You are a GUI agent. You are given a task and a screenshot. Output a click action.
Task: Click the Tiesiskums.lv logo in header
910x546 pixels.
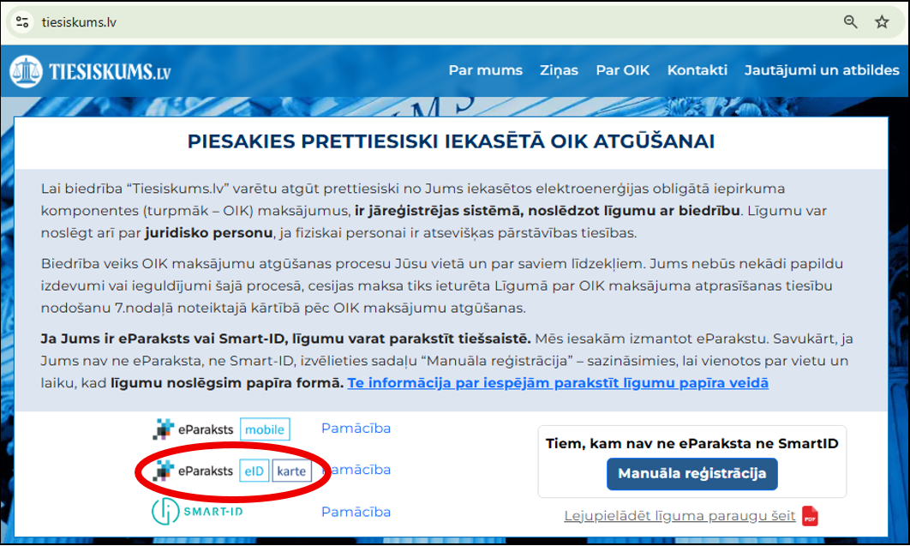(x=91, y=71)
